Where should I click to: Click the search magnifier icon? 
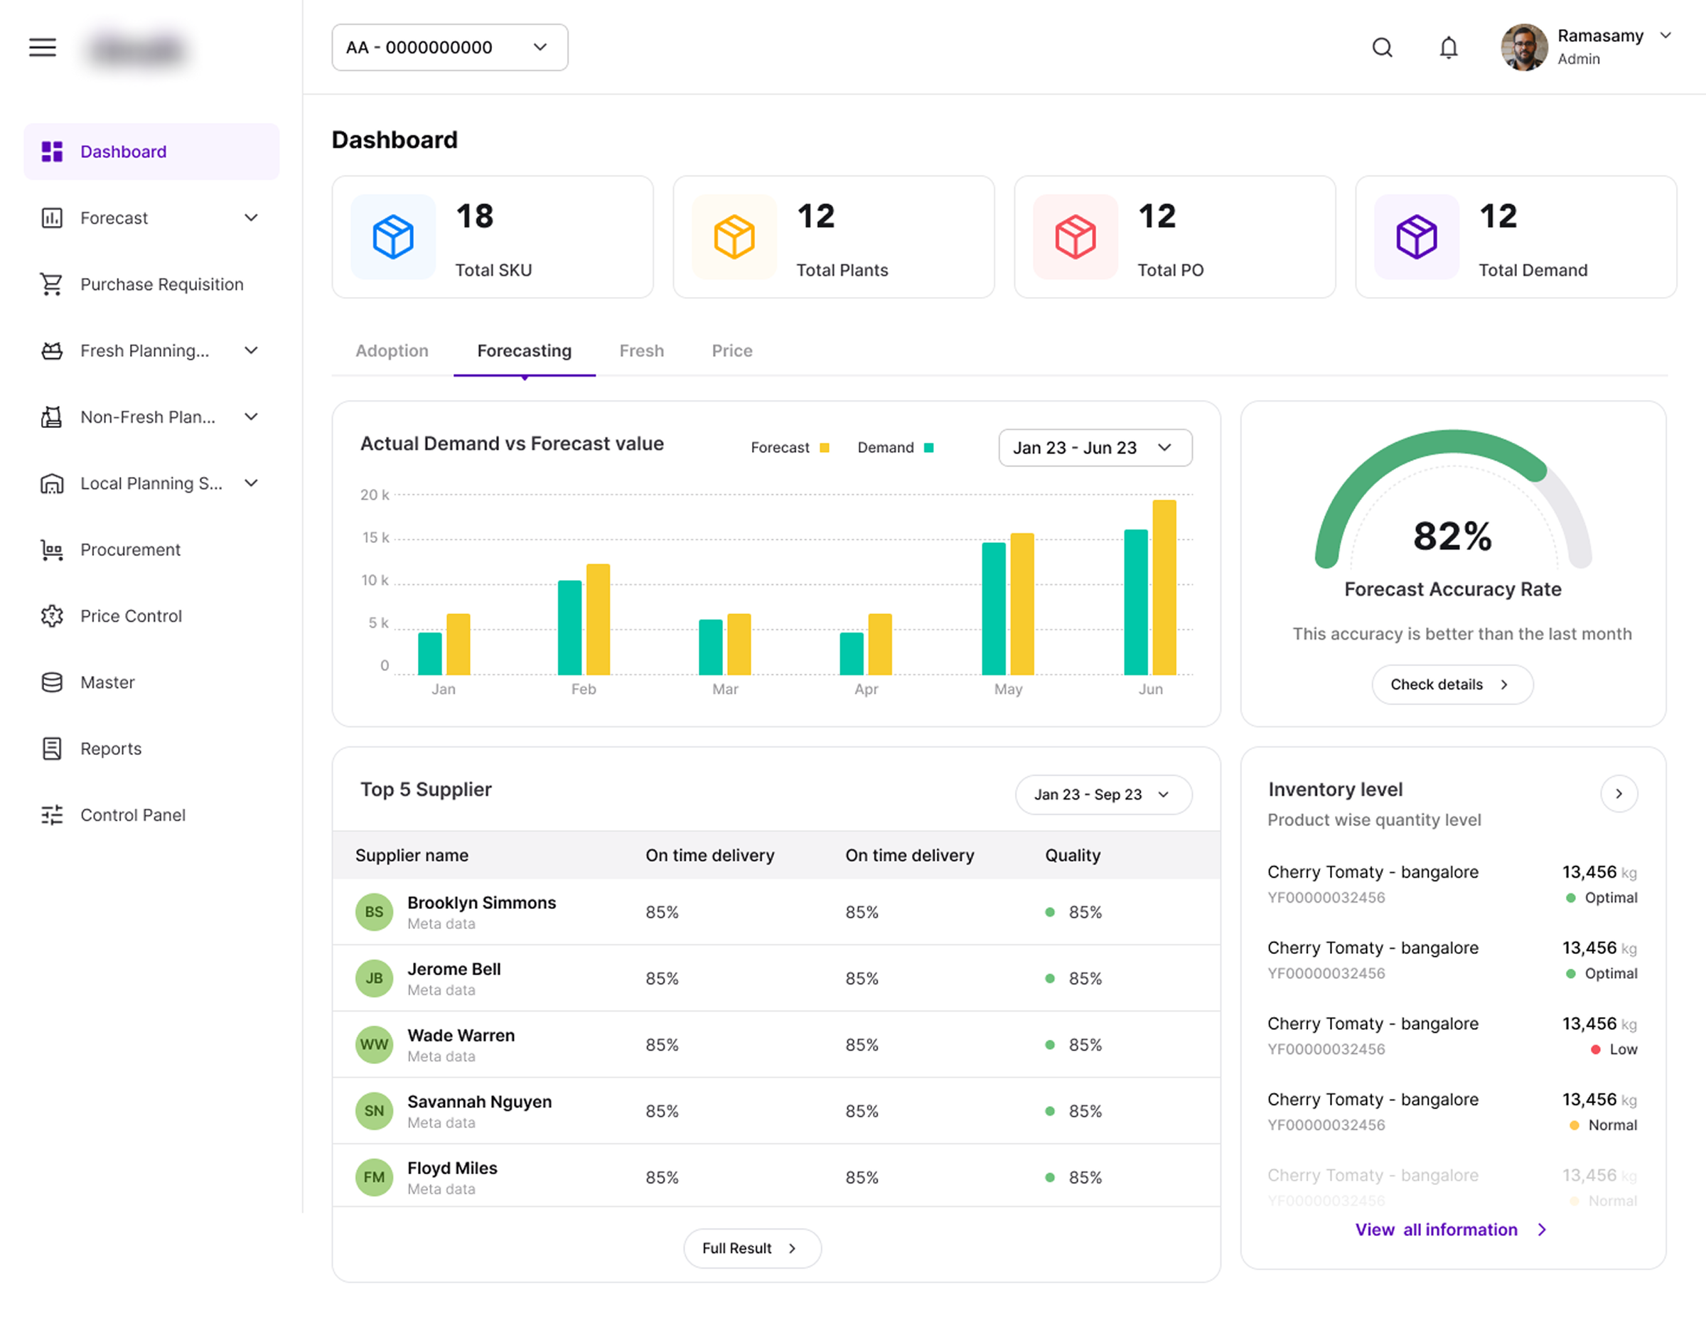pyautogui.click(x=1382, y=48)
